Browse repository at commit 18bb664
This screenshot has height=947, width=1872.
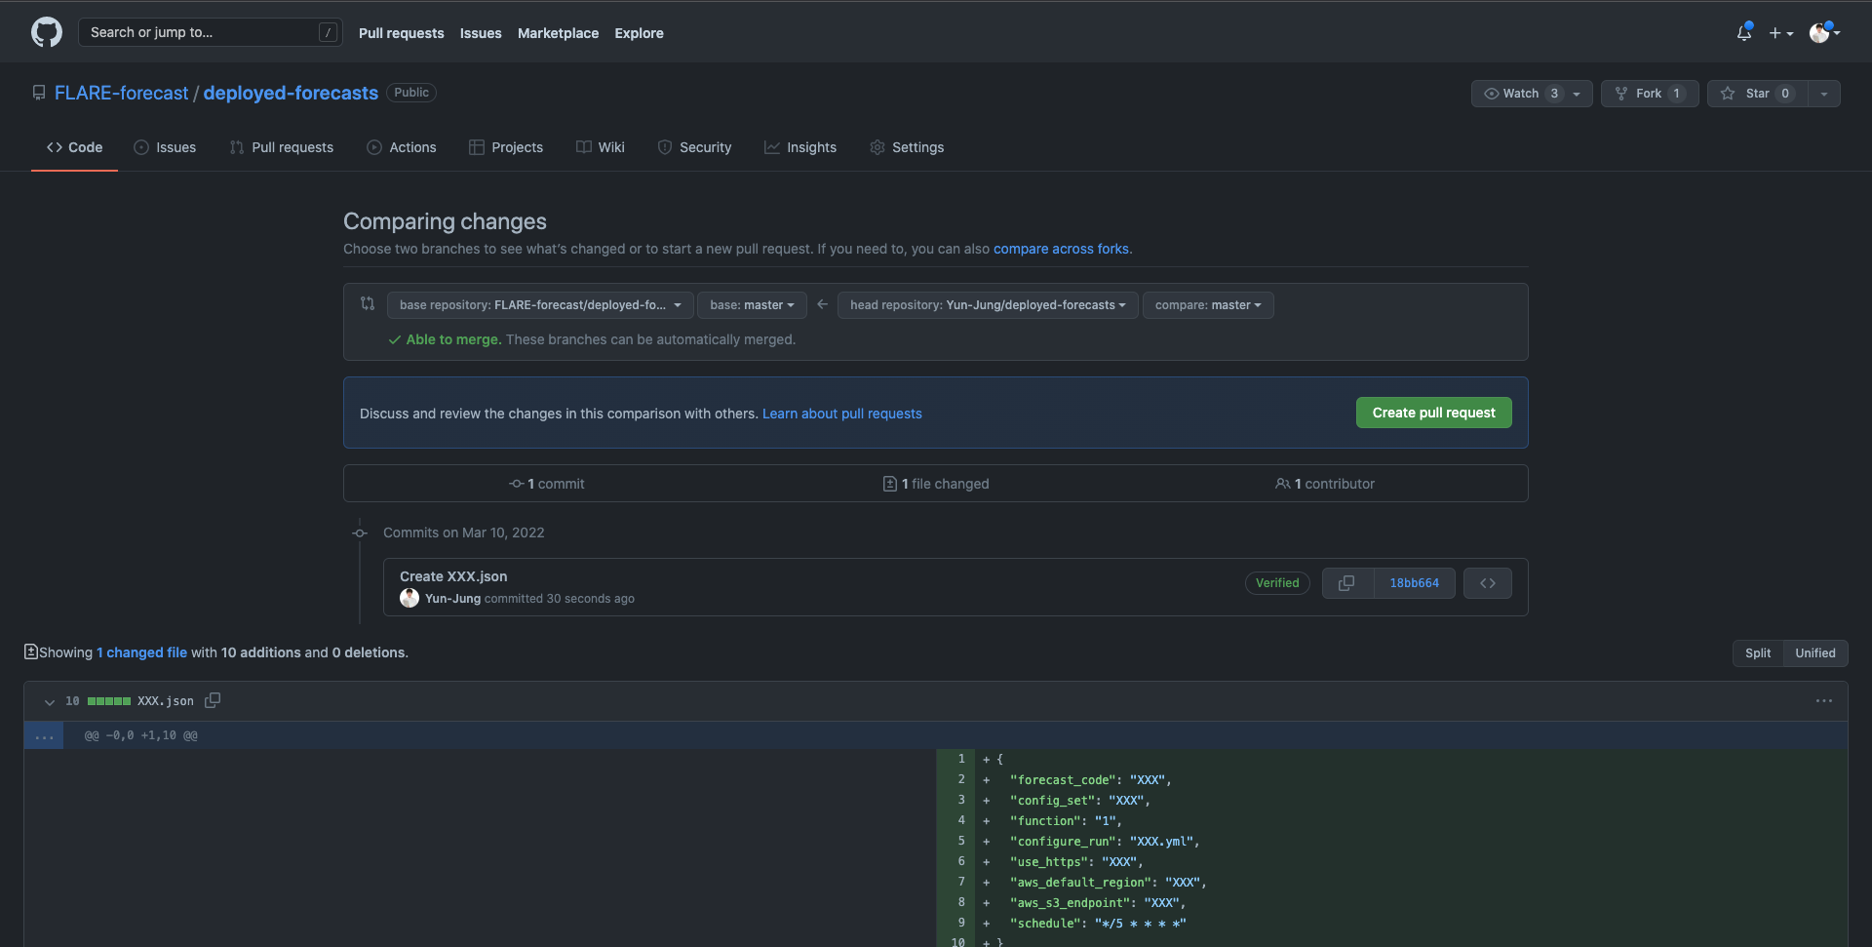(x=1488, y=583)
